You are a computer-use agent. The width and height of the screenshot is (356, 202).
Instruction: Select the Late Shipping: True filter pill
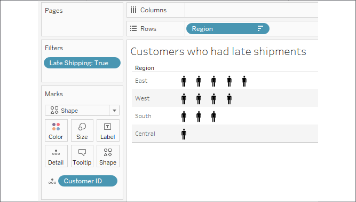tap(82, 63)
